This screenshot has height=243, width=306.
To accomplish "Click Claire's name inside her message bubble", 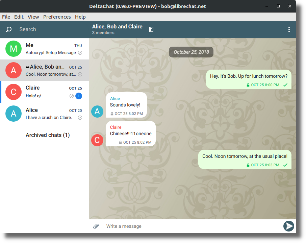I will pyautogui.click(x=116, y=127).
